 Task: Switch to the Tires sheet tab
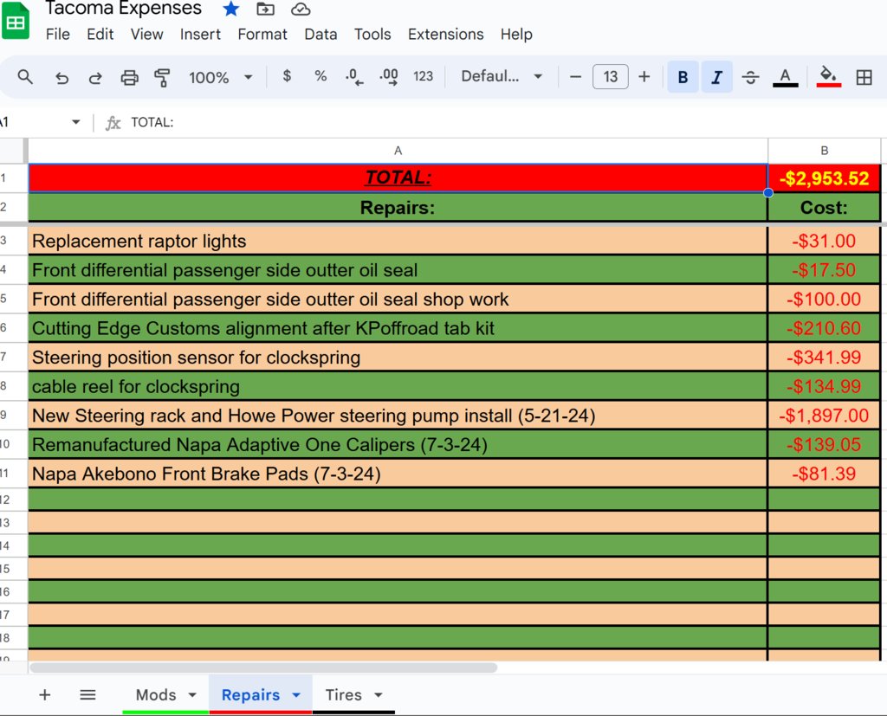343,694
